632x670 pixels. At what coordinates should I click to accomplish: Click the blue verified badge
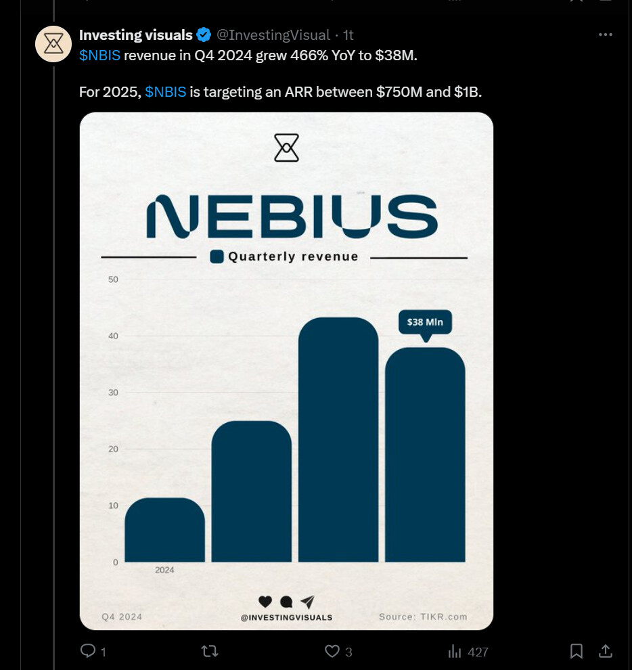(203, 35)
